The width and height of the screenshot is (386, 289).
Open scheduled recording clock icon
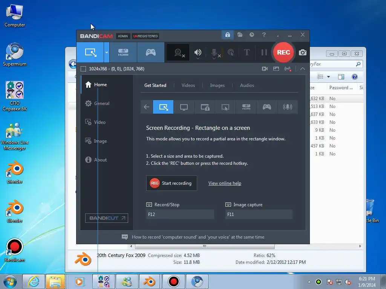251,35
